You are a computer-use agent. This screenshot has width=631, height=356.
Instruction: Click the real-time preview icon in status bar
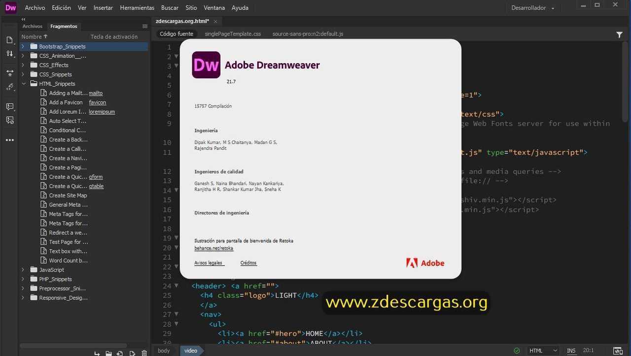point(617,351)
